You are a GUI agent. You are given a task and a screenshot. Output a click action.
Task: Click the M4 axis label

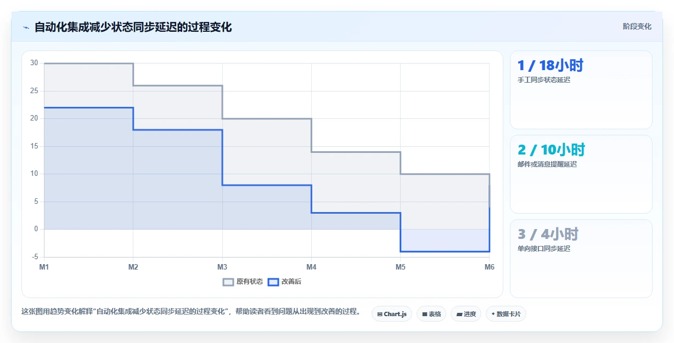[311, 267]
